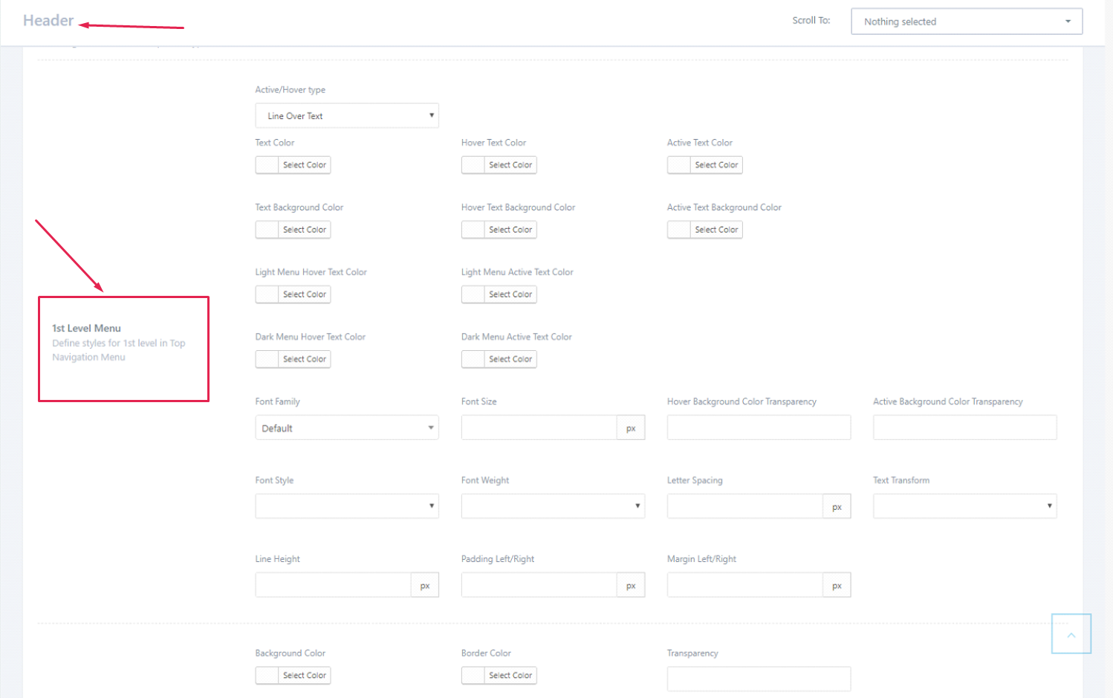Open the Font Family dropdown
1113x698 pixels.
(x=346, y=428)
